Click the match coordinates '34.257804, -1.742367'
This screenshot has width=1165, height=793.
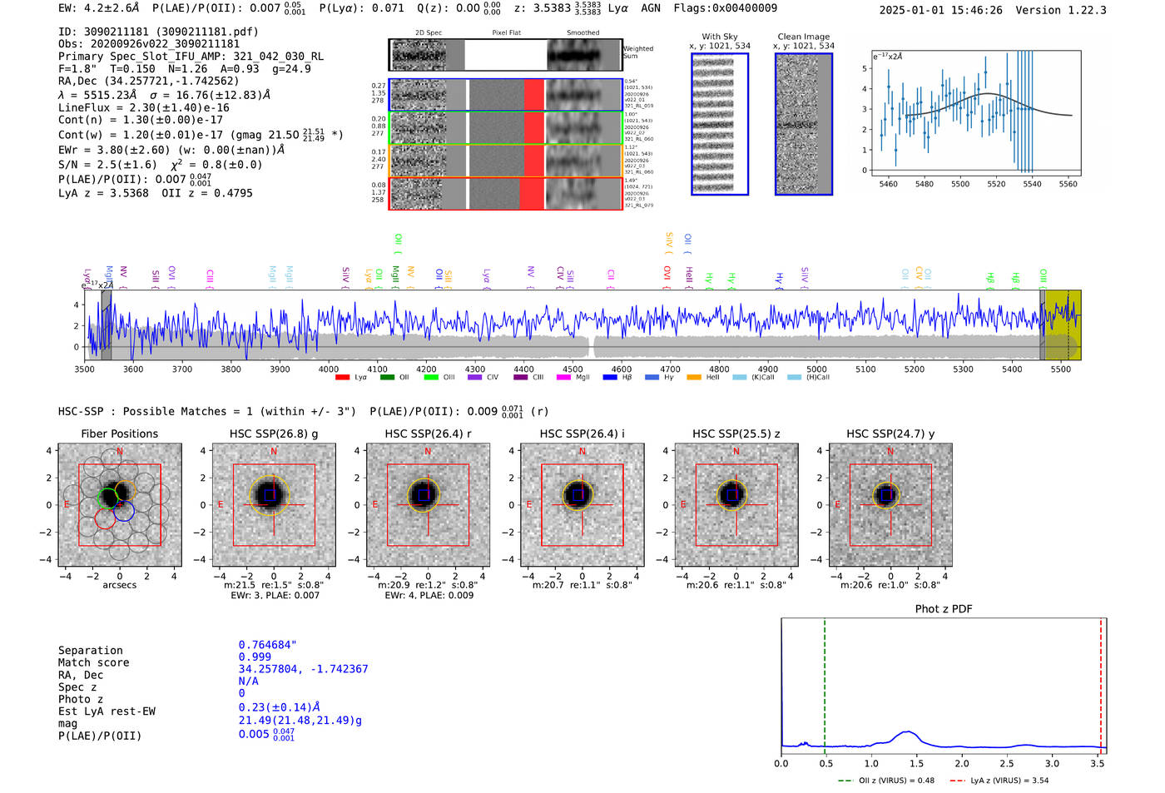pos(303,669)
